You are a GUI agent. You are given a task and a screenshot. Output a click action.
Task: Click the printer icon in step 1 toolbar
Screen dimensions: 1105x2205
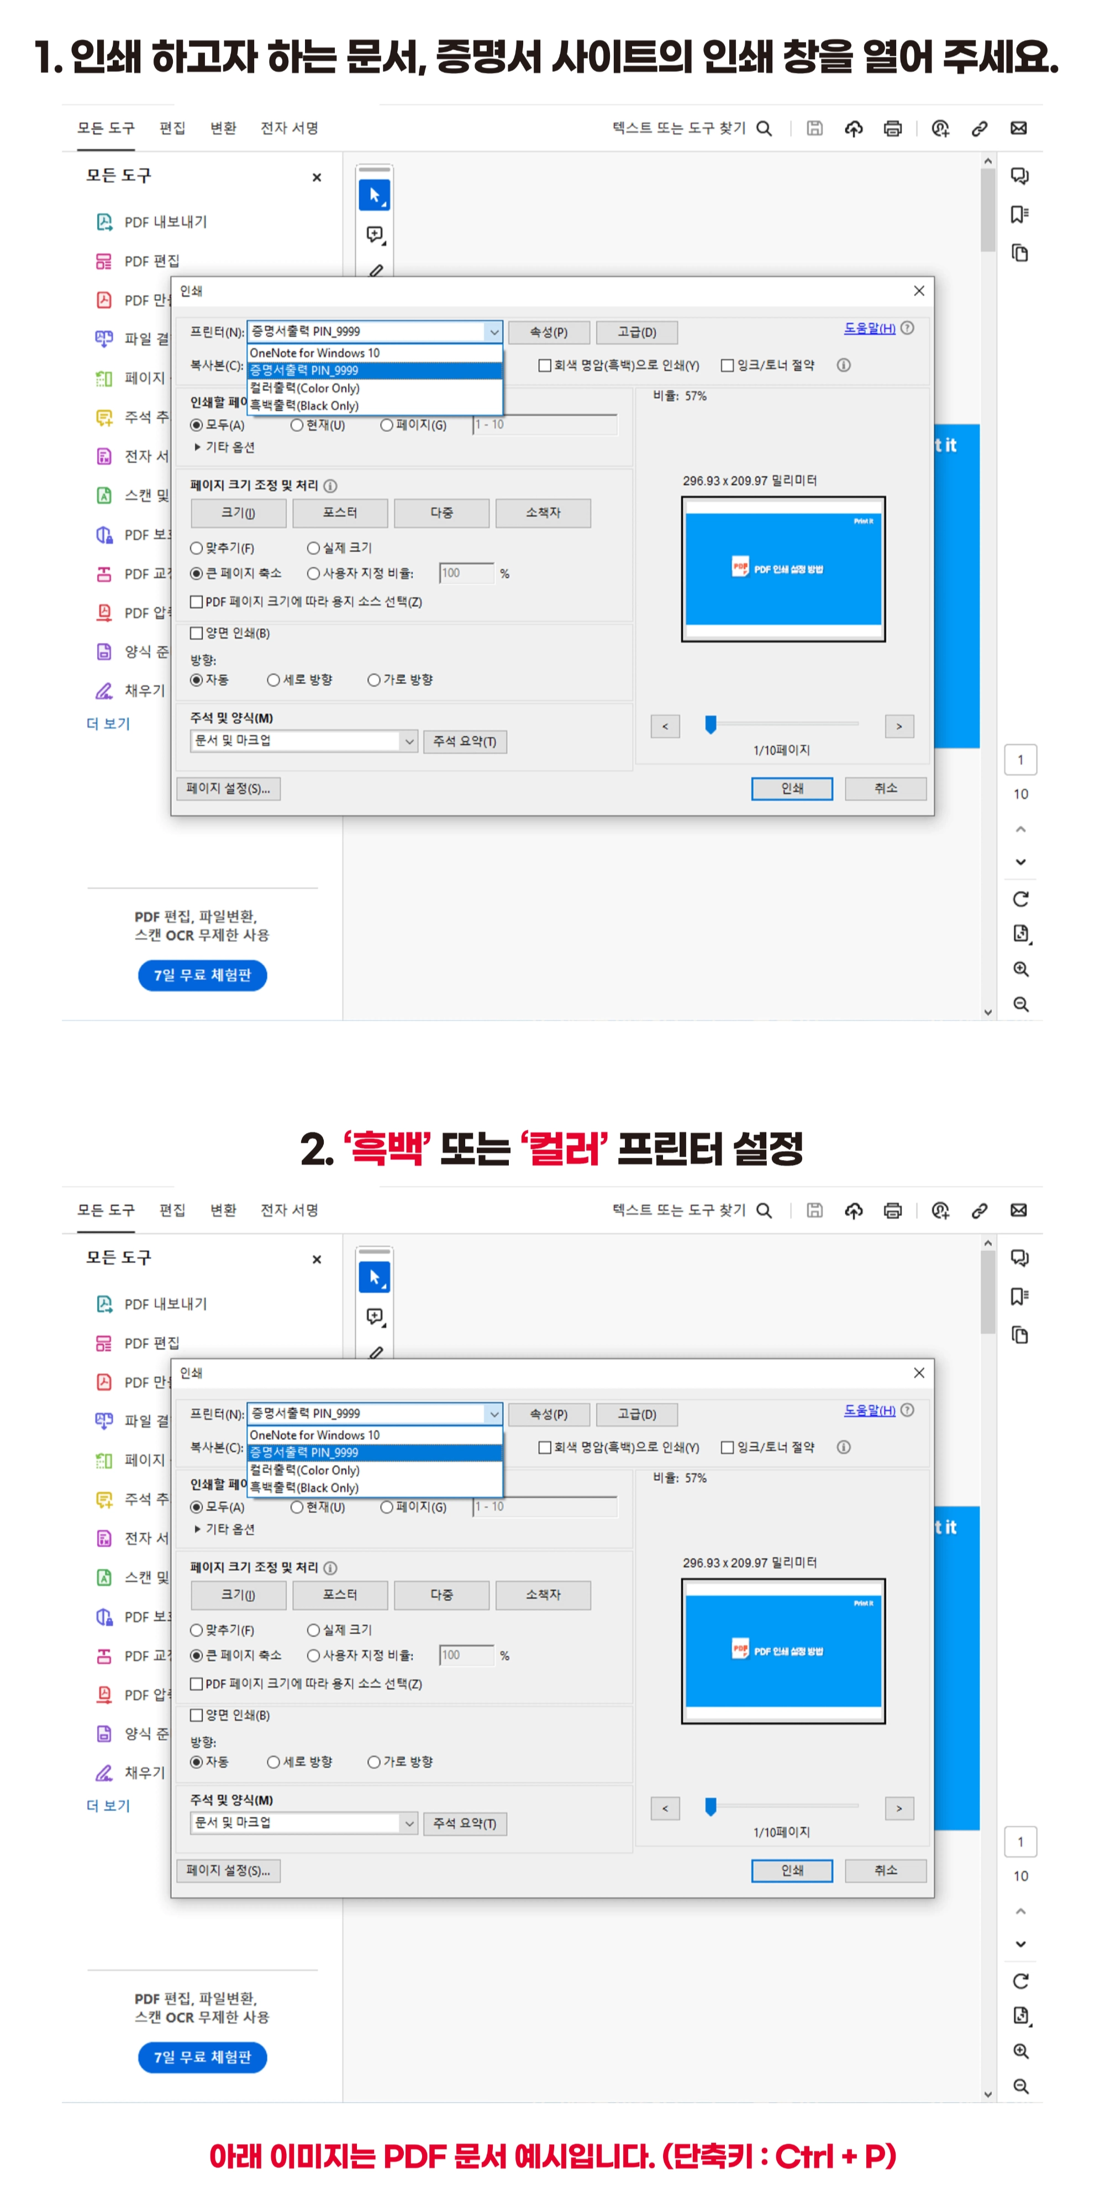pos(892,128)
